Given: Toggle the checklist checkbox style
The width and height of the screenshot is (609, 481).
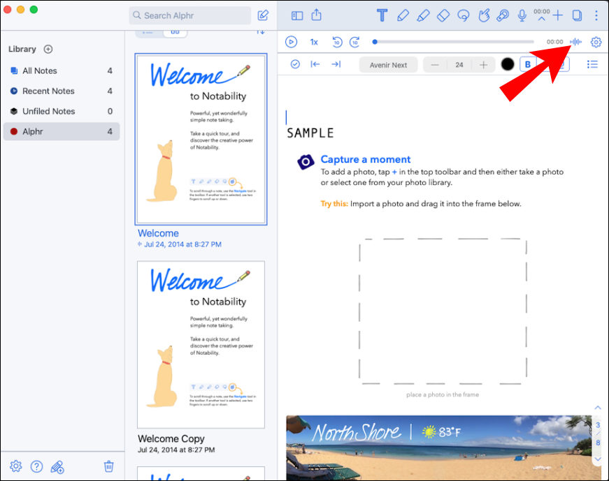Looking at the screenshot, I should click(295, 64).
